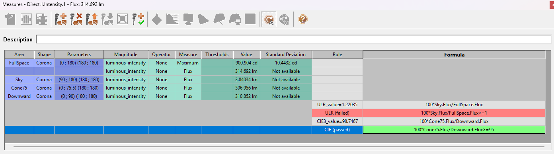Click the 310.852 lm value cell
The height and width of the screenshot is (154, 554).
click(246, 96)
